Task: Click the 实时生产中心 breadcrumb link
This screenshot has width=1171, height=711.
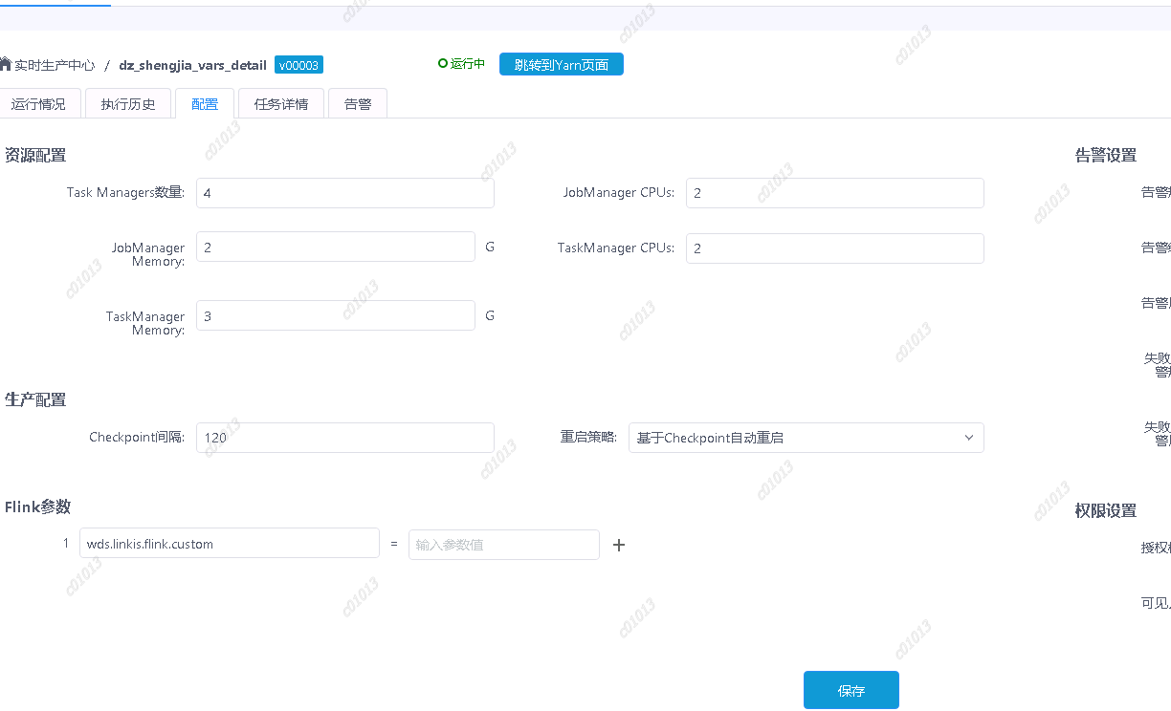Action: click(x=55, y=65)
